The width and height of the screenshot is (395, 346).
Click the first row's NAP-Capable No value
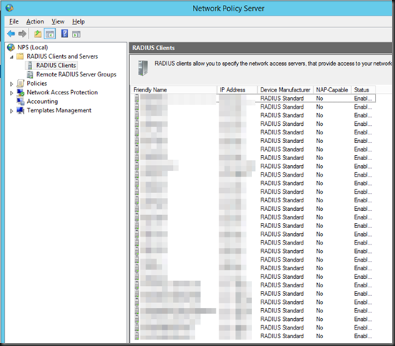pos(319,99)
